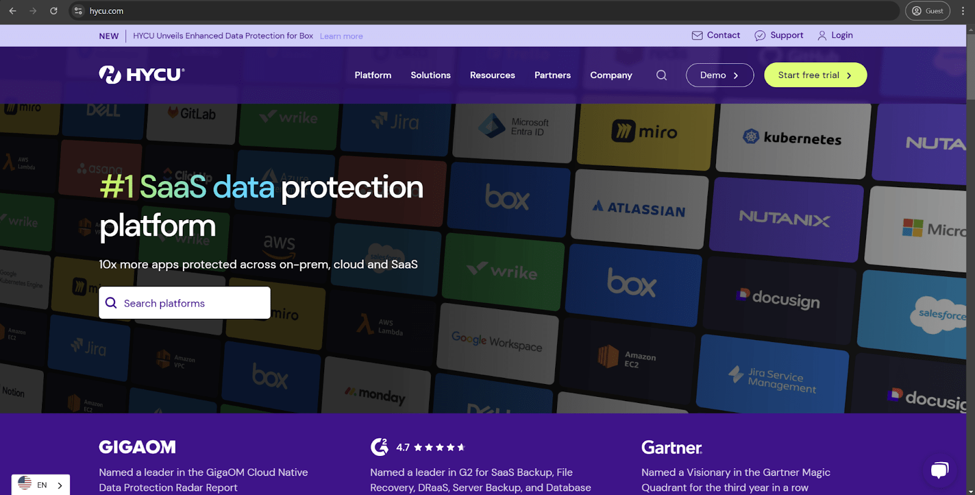
Task: Open the Solutions navigation menu
Action: pos(430,75)
